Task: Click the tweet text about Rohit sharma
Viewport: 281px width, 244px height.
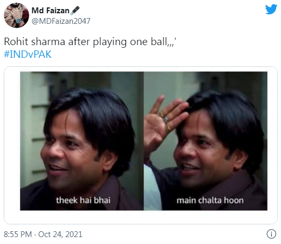Action: pos(90,42)
